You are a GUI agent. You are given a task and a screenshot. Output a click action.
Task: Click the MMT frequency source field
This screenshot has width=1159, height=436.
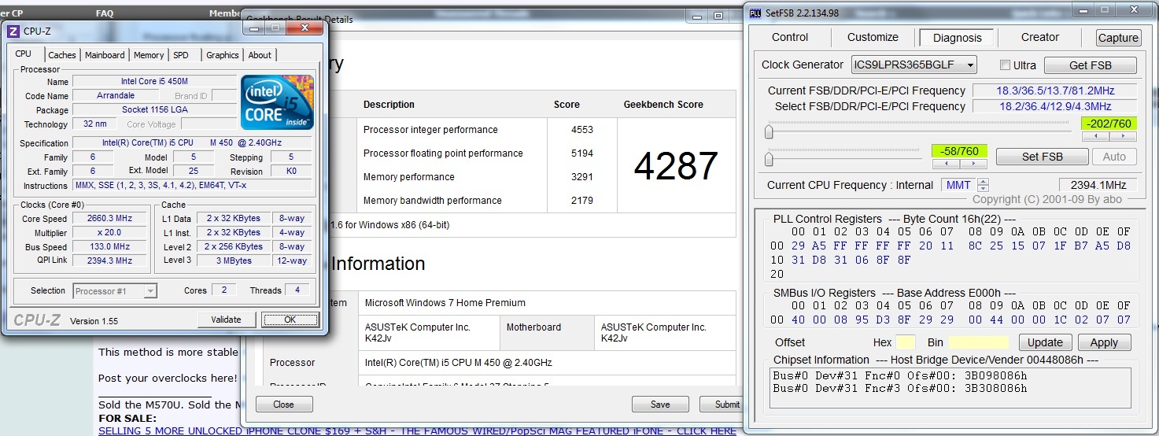(958, 185)
